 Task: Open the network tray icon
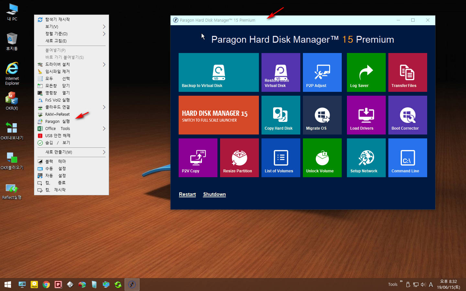pos(416,285)
